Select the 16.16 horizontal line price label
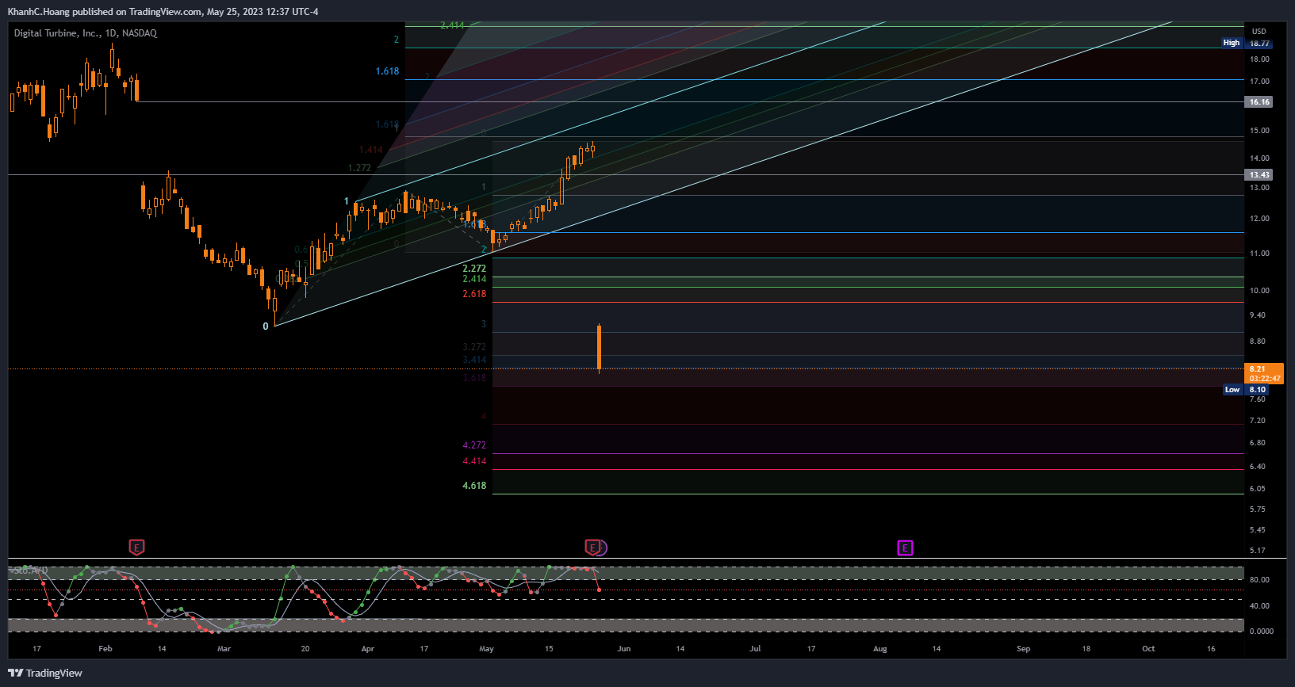Image resolution: width=1295 pixels, height=687 pixels. [1259, 101]
